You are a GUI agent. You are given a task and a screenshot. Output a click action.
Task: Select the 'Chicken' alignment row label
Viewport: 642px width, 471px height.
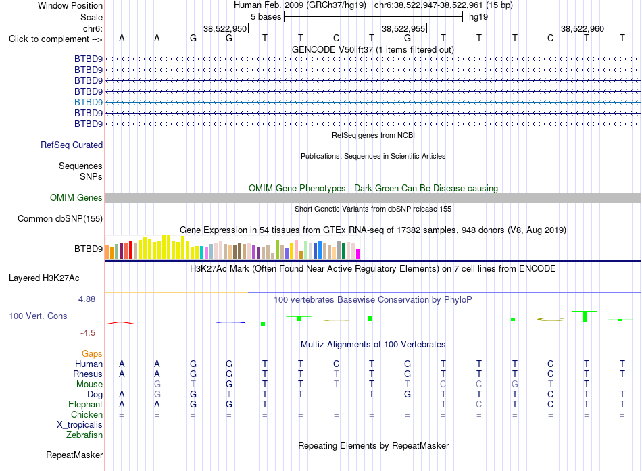click(x=87, y=415)
